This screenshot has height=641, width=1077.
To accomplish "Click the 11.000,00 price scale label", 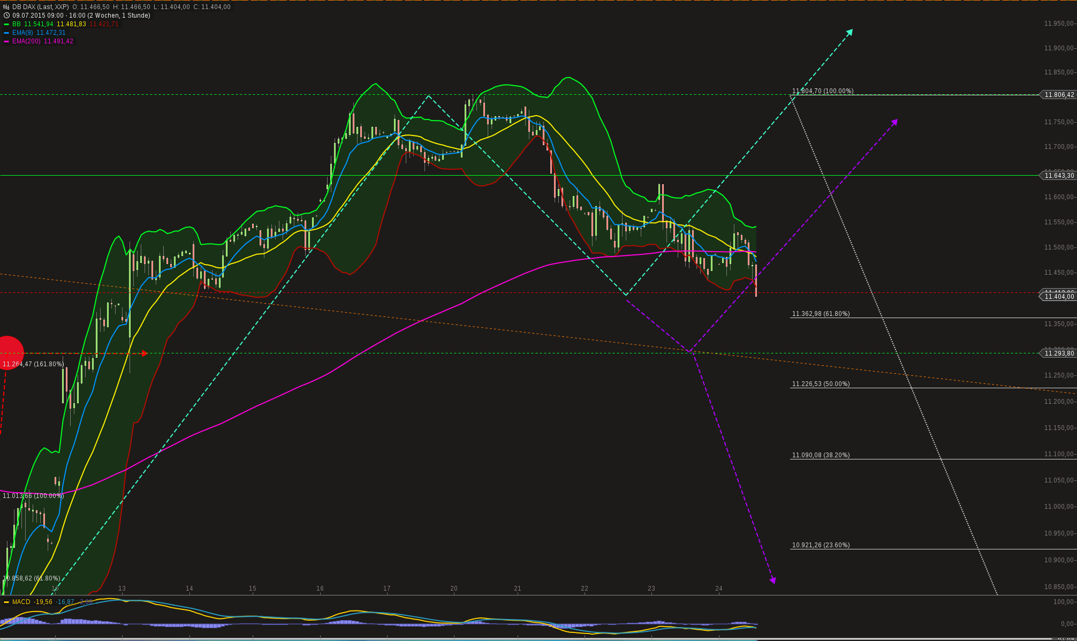I will pos(1059,507).
